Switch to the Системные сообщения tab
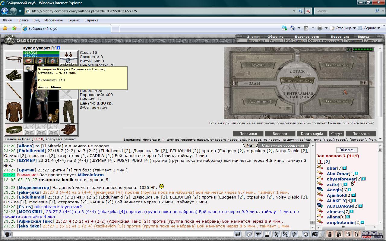This screenshot has height=241, width=386. (283, 145)
